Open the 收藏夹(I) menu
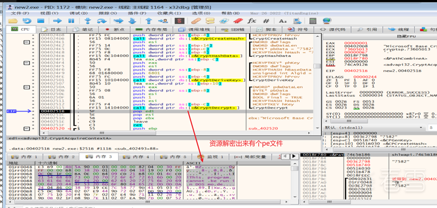 (169, 13)
